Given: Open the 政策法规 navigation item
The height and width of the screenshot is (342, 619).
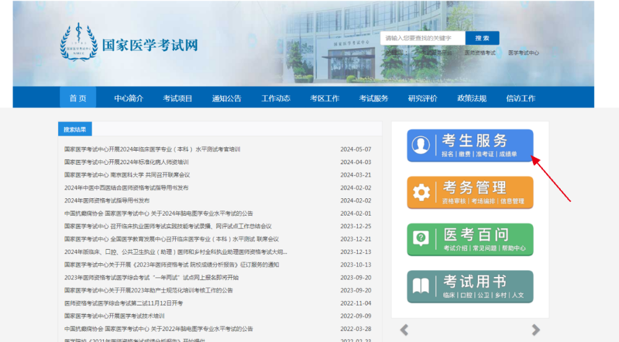Looking at the screenshot, I should tap(472, 98).
